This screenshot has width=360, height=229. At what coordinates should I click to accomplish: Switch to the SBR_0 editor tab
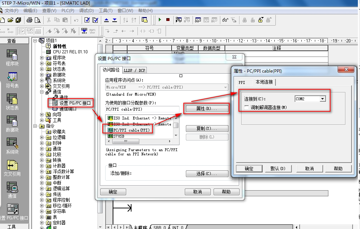tap(159, 227)
